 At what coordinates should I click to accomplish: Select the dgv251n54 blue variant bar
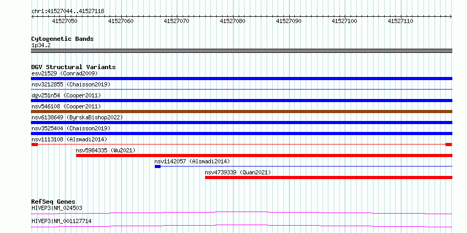(x=241, y=101)
